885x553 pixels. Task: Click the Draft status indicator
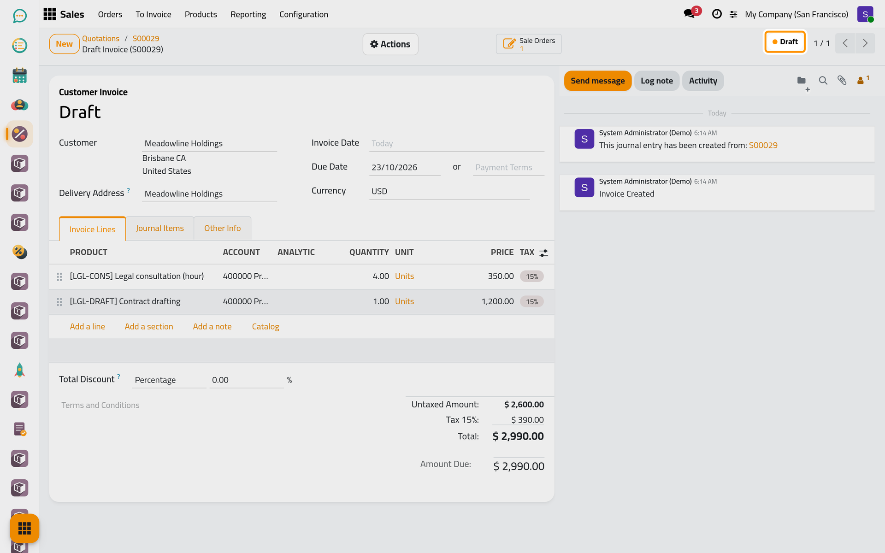click(785, 42)
